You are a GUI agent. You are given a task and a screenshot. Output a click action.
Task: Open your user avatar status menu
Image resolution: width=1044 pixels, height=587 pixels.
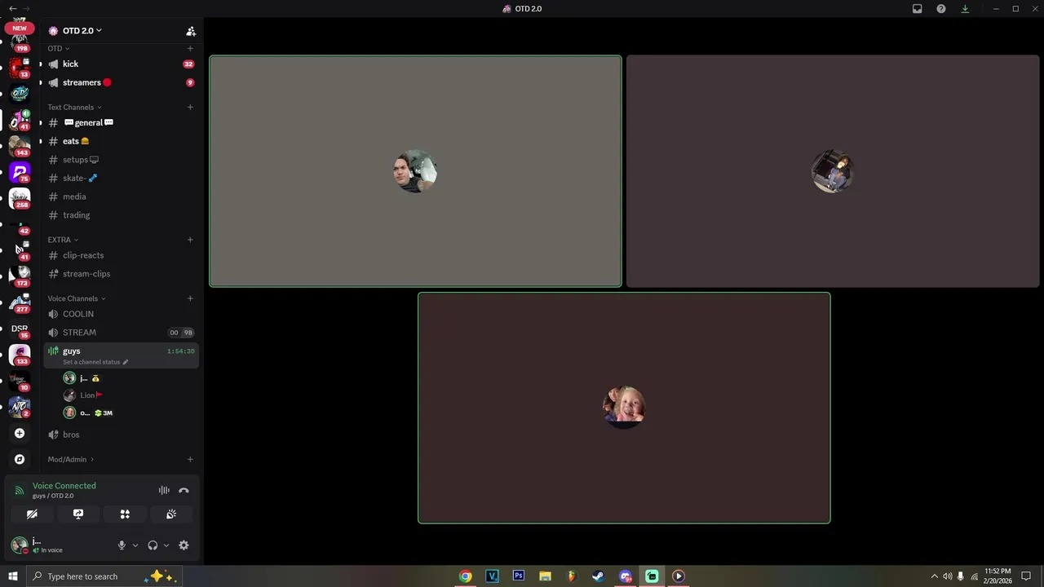19,545
